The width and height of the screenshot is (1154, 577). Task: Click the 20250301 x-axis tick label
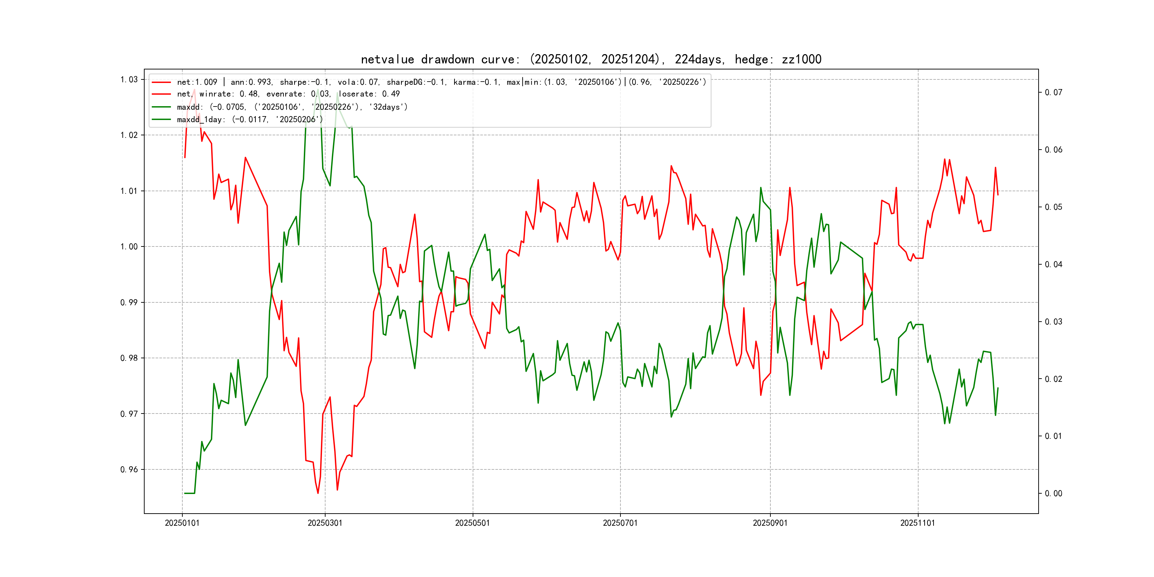click(x=325, y=523)
